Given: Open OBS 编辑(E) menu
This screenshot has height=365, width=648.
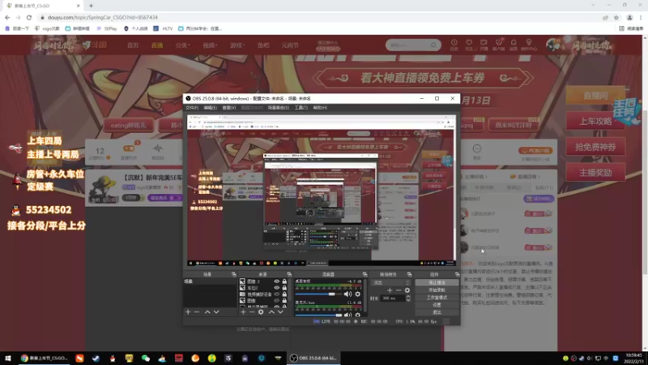Looking at the screenshot, I should point(210,108).
